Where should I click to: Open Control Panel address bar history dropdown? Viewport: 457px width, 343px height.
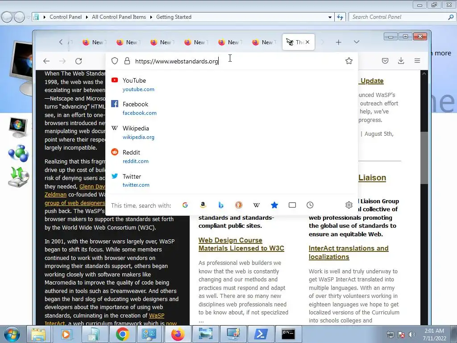tap(330, 17)
